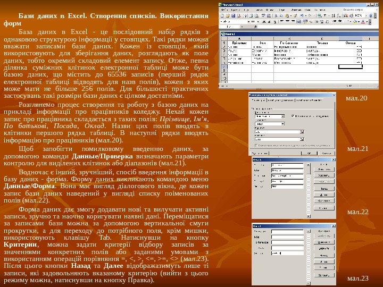This screenshot has width=383, height=287.
Task: Click the Redo arrow icon
Action: pos(310,15)
